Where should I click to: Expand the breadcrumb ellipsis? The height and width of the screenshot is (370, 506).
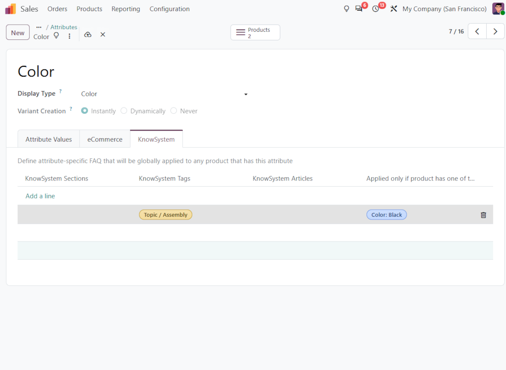point(39,27)
